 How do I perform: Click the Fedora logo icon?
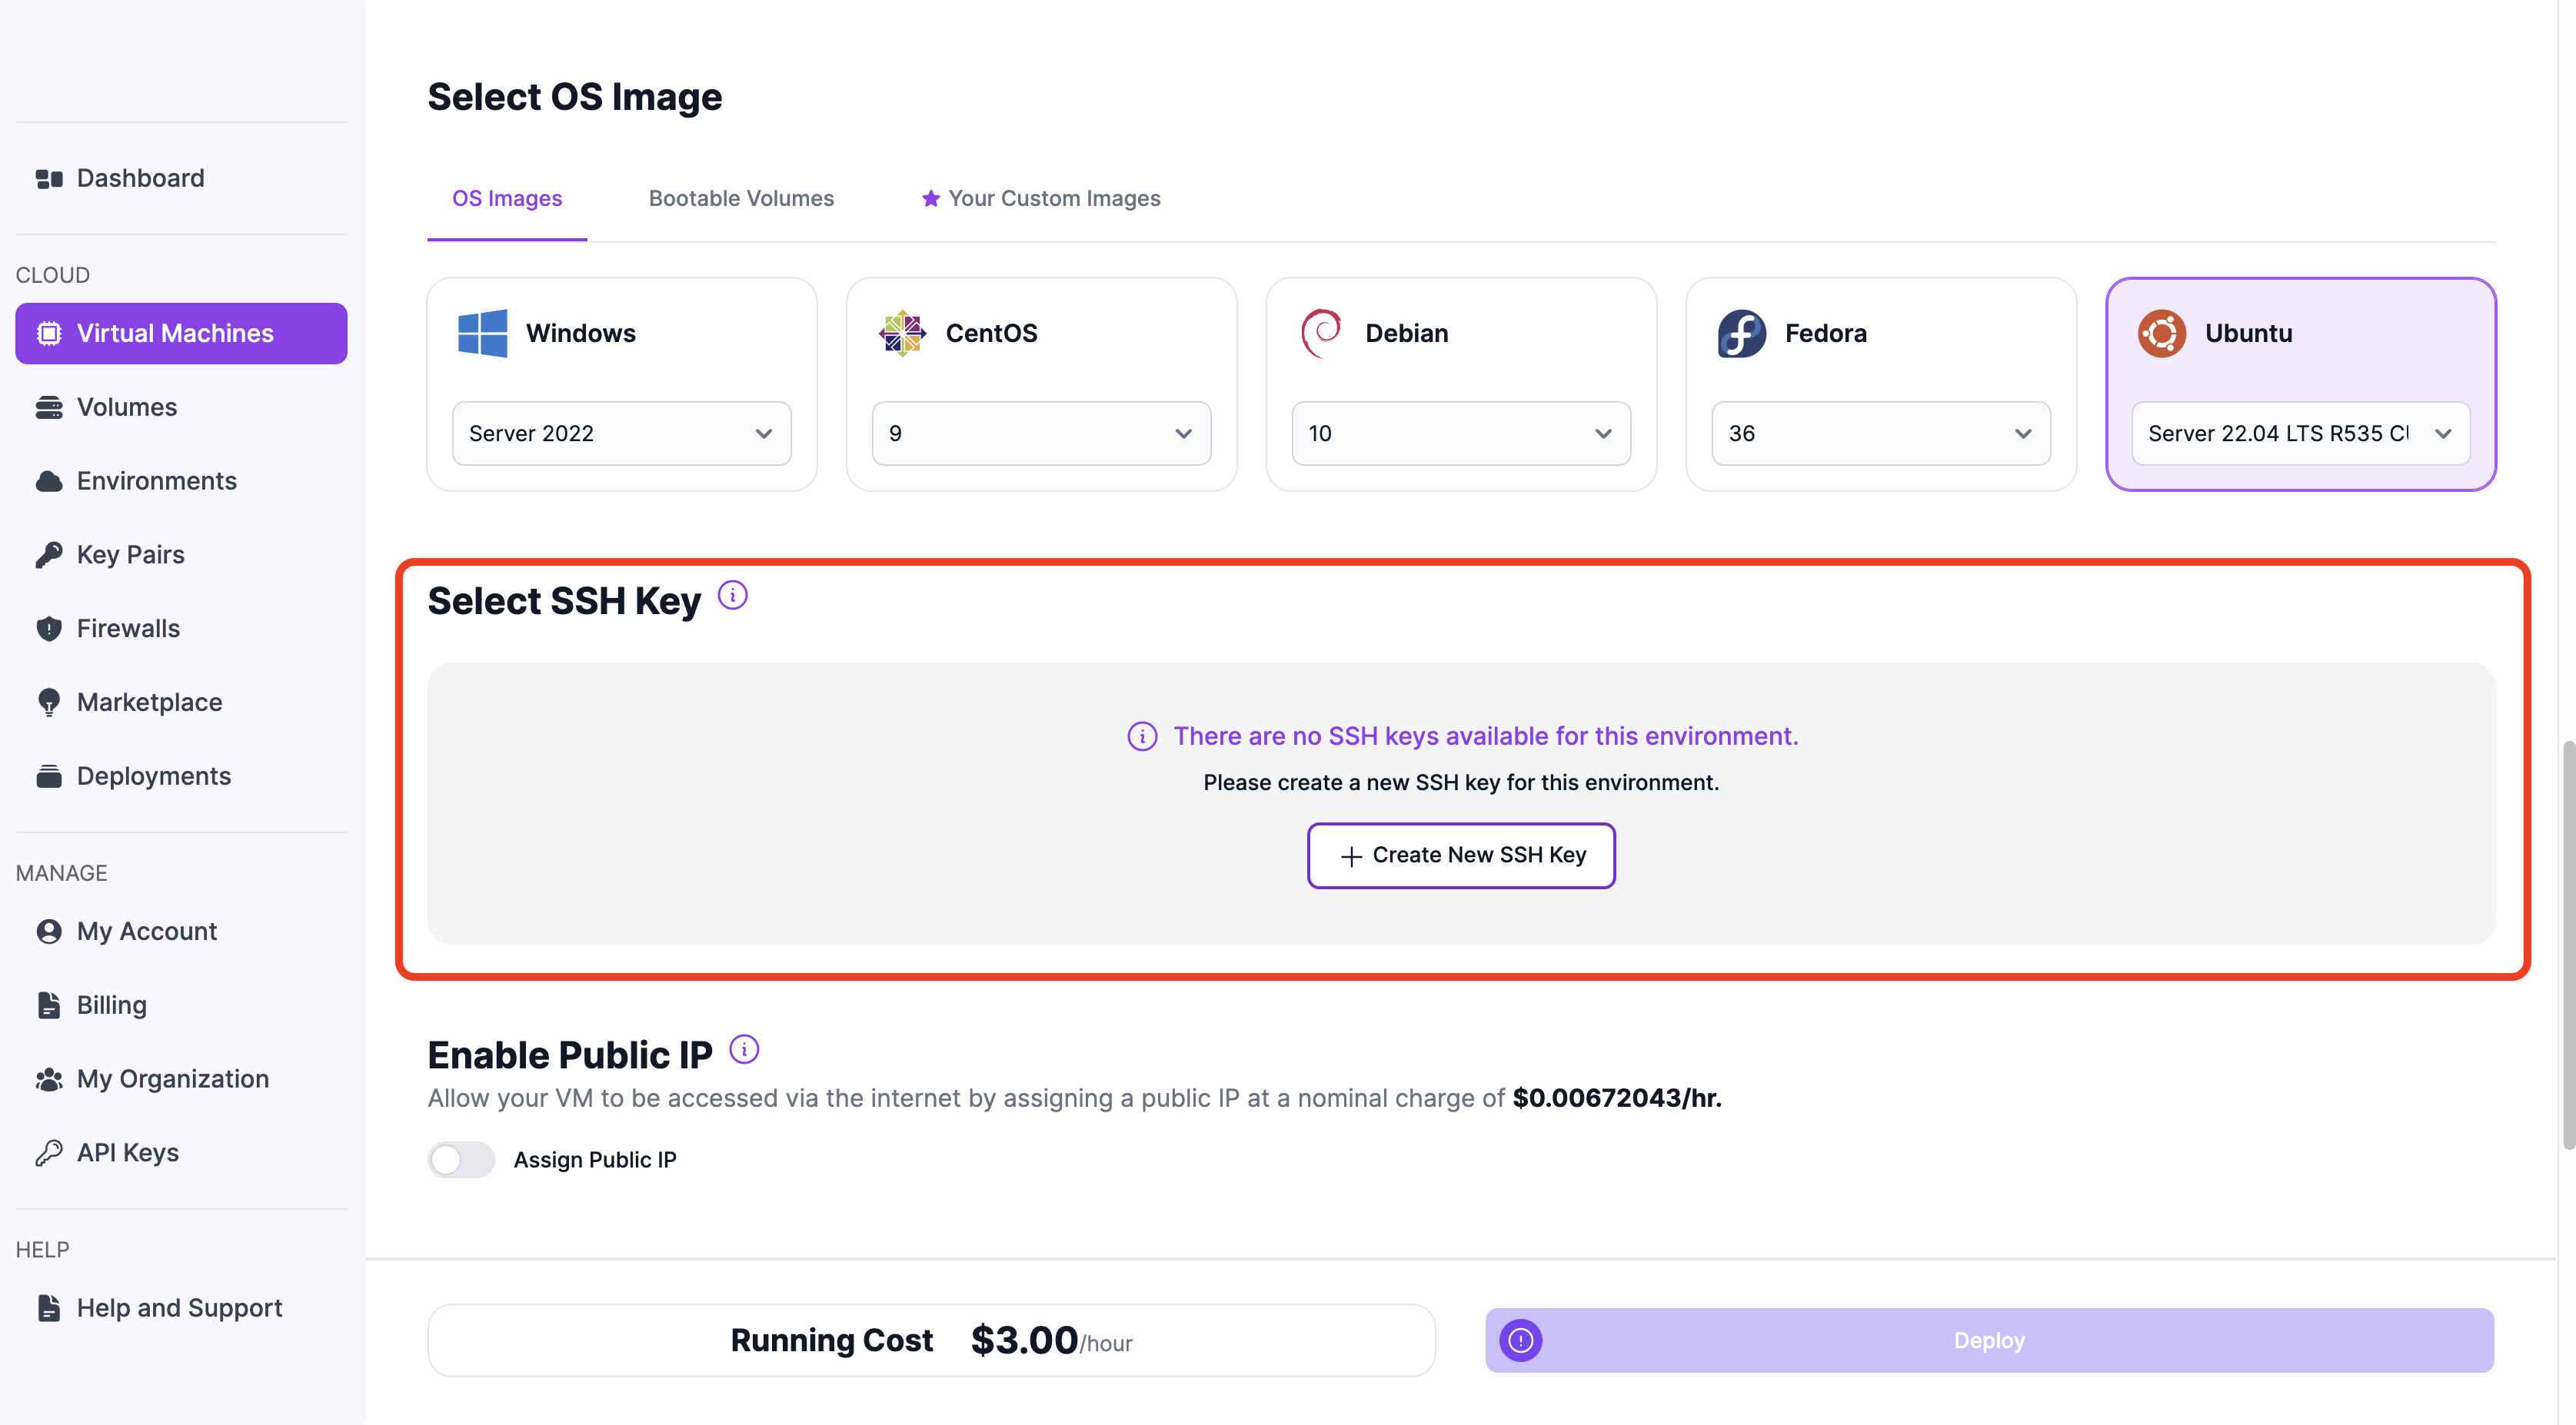[1741, 333]
